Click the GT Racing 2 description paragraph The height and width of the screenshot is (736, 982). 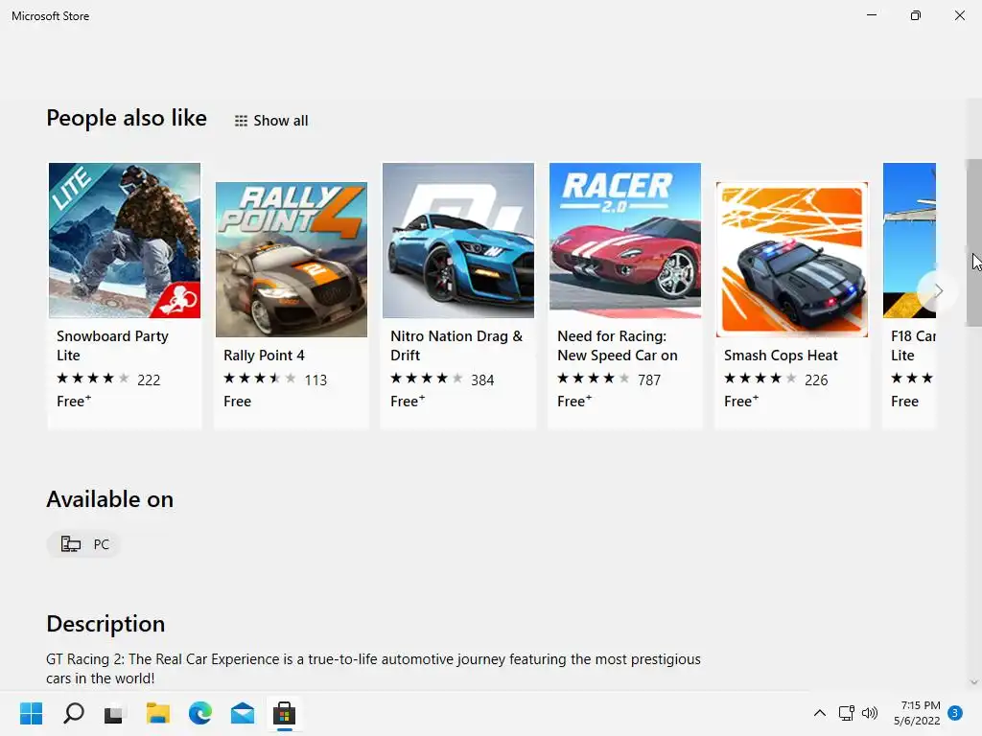[373, 668]
